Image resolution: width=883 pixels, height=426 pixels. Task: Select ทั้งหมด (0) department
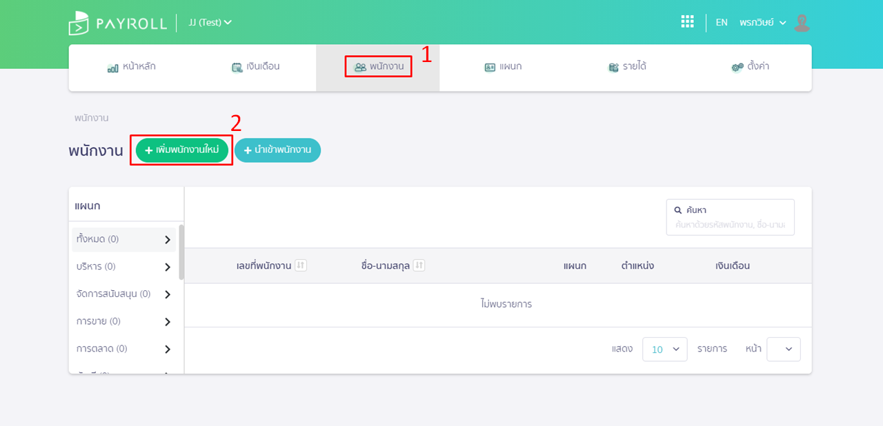pos(124,239)
